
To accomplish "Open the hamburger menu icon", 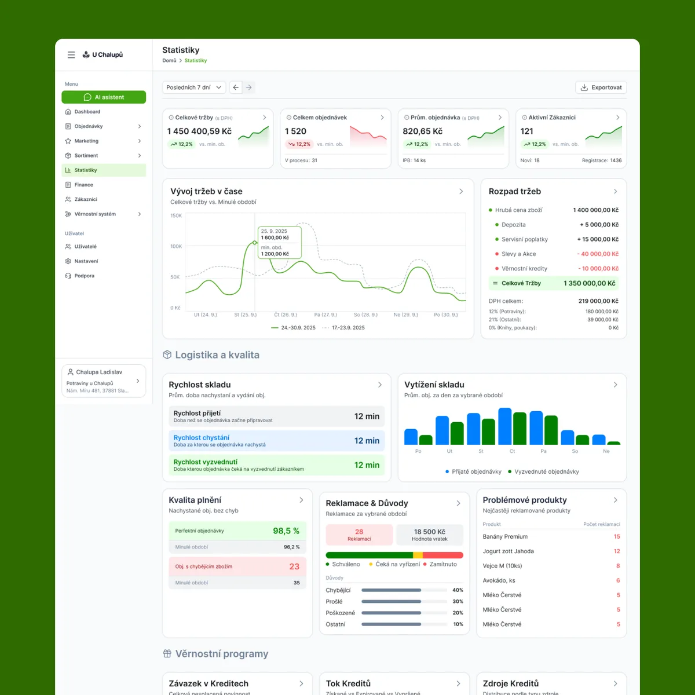I will (71, 55).
